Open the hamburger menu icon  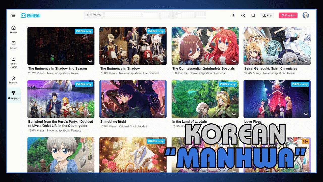click(x=13, y=15)
